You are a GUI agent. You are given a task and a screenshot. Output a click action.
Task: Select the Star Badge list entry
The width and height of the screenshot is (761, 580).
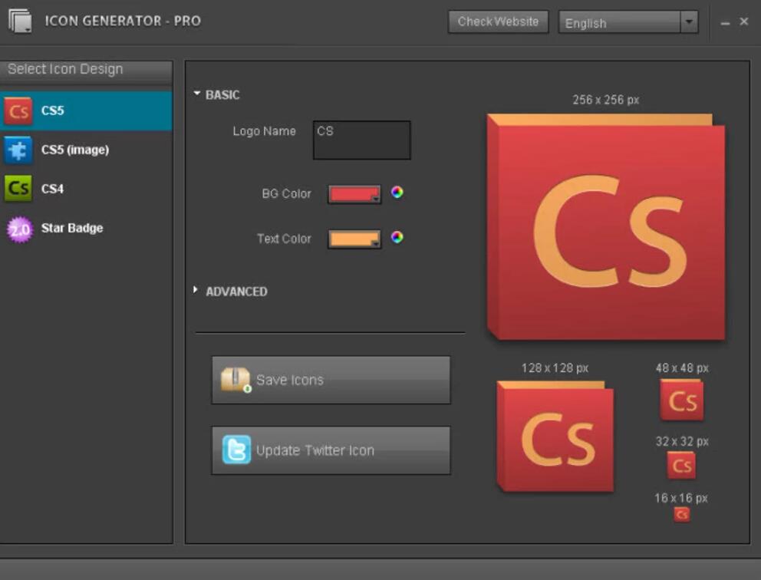(86, 229)
